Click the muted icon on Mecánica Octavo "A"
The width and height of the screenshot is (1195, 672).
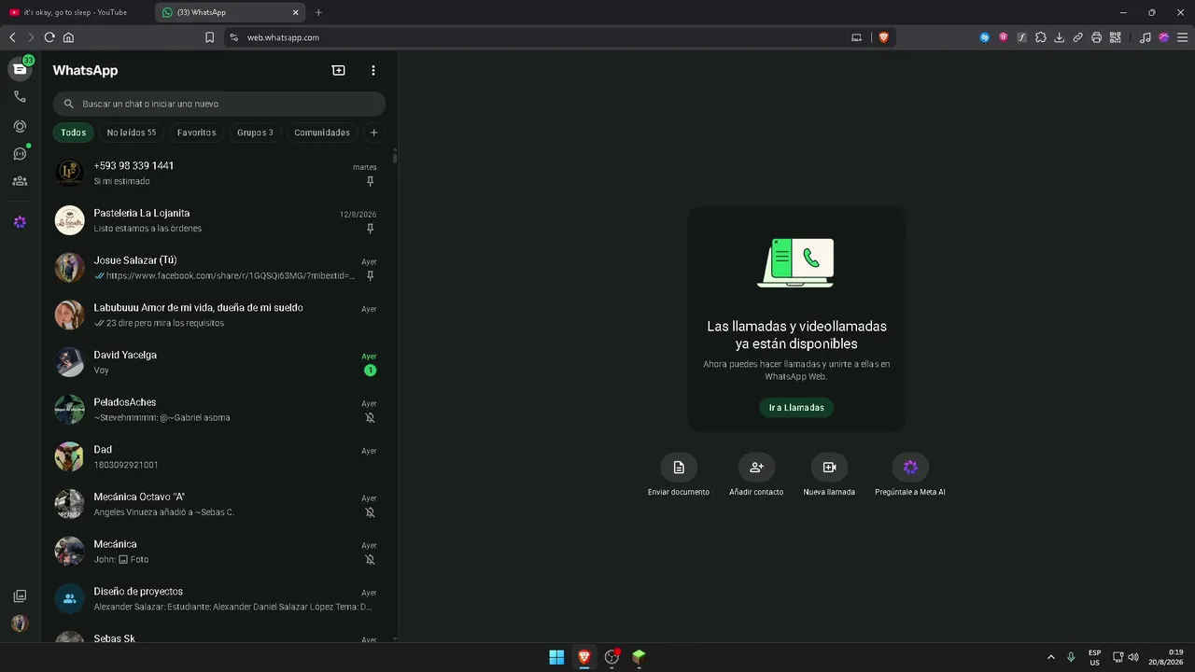370,512
